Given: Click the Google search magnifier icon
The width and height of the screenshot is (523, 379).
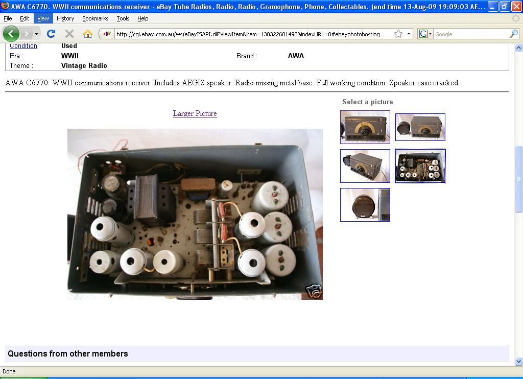Looking at the screenshot, I should coord(514,34).
